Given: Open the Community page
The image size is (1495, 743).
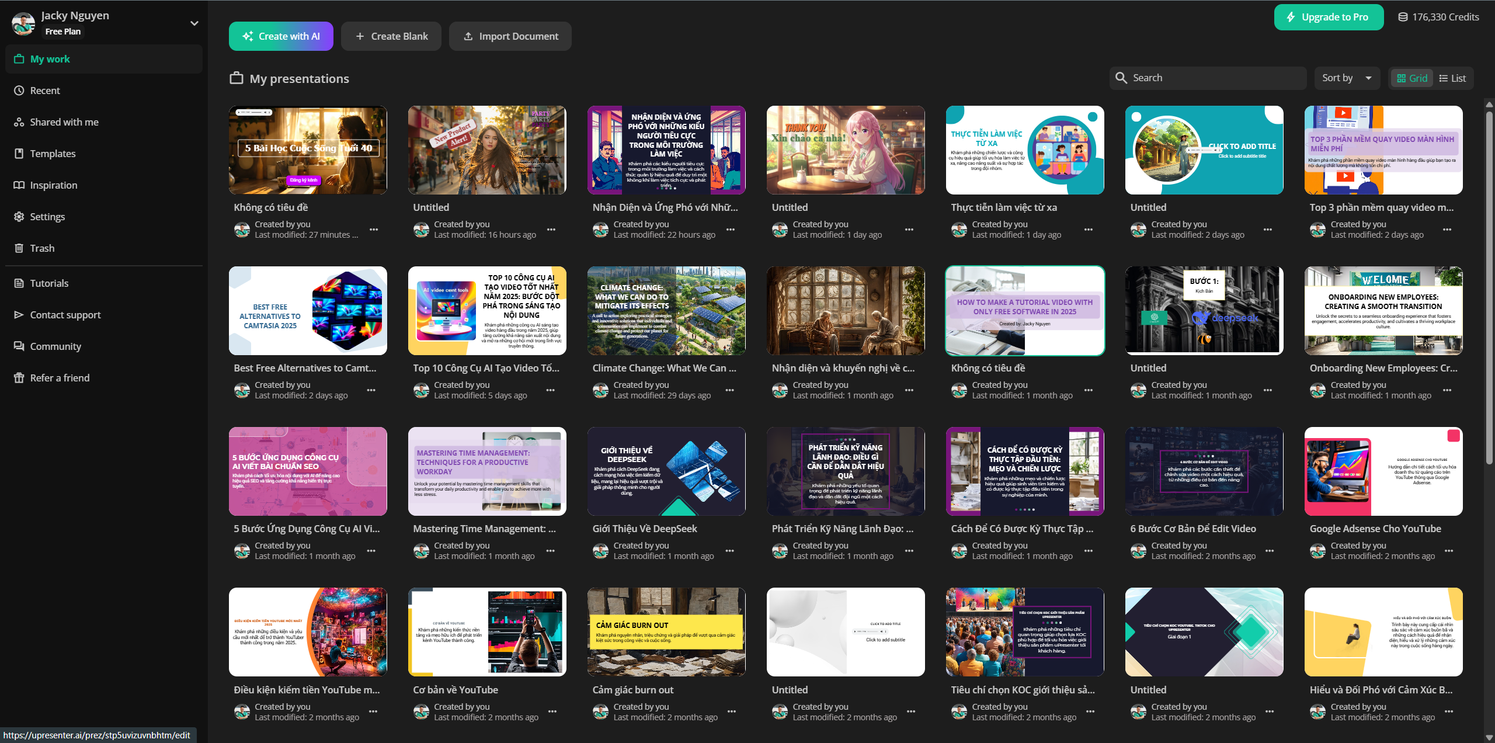Looking at the screenshot, I should point(55,346).
